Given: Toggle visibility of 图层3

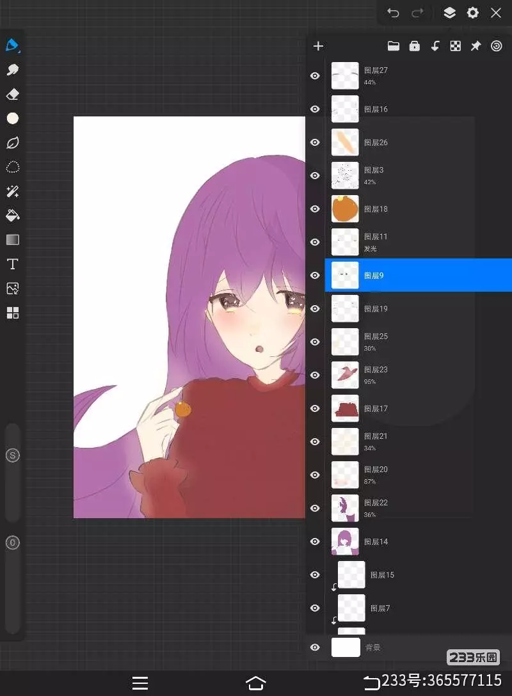Looking at the screenshot, I should pos(315,176).
